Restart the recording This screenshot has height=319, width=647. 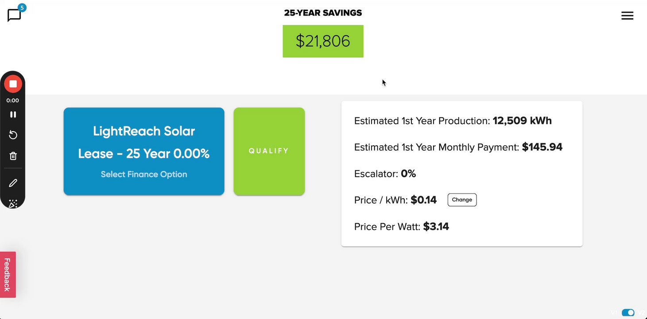pyautogui.click(x=13, y=135)
